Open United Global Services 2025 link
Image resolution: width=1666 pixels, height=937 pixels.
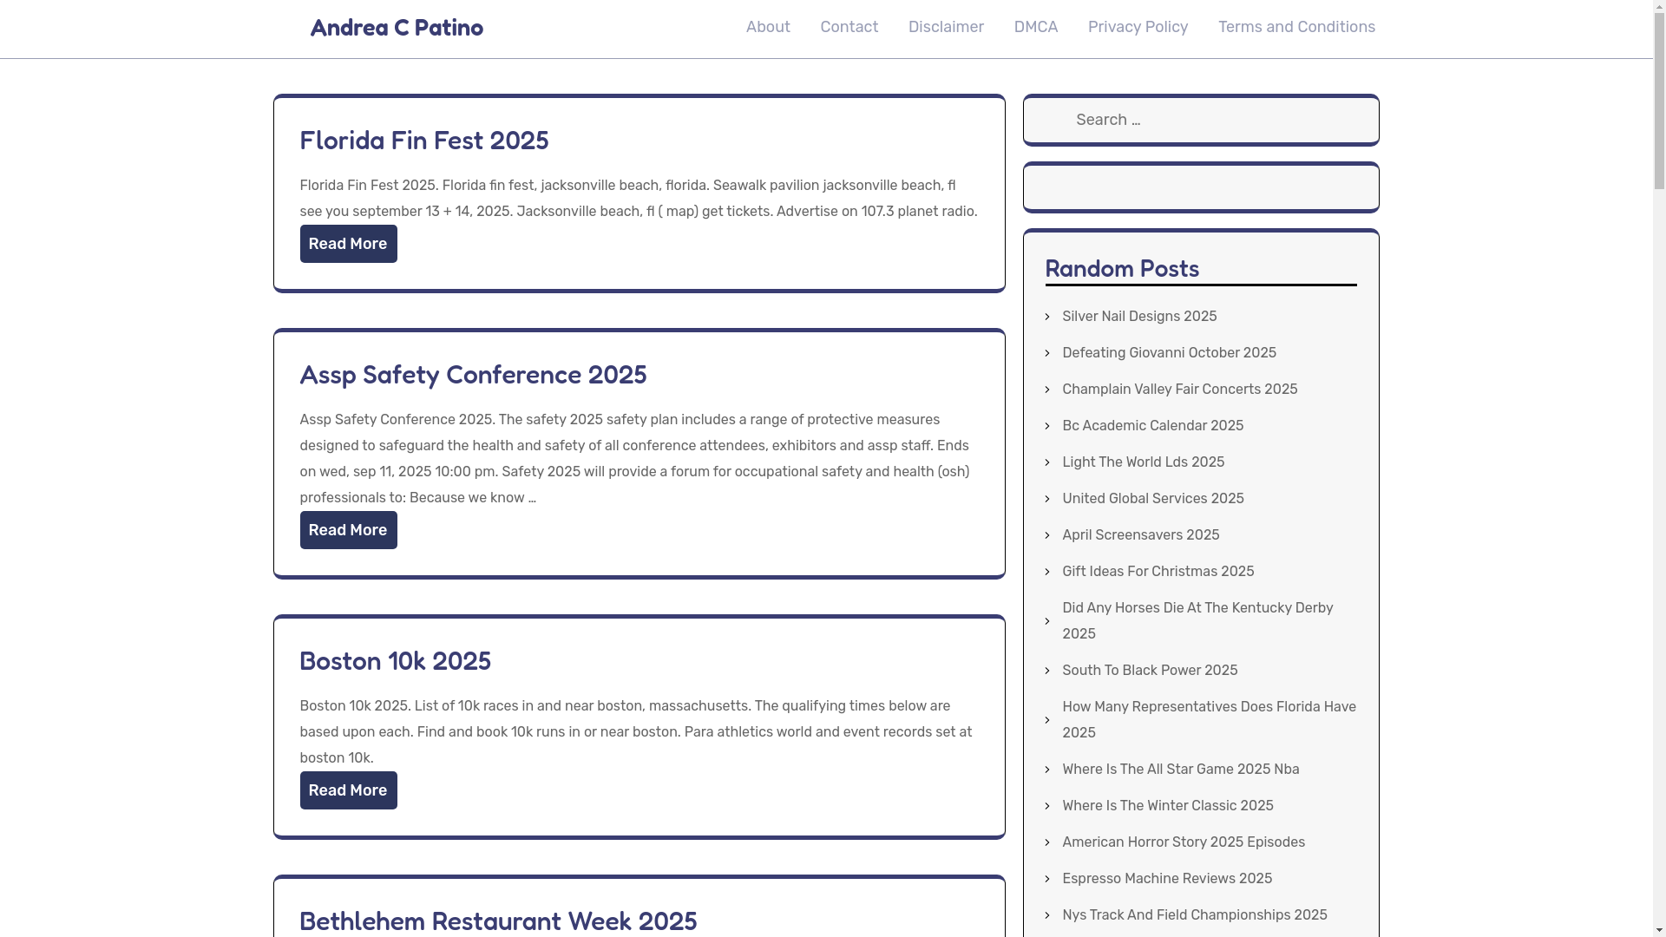[1152, 499]
